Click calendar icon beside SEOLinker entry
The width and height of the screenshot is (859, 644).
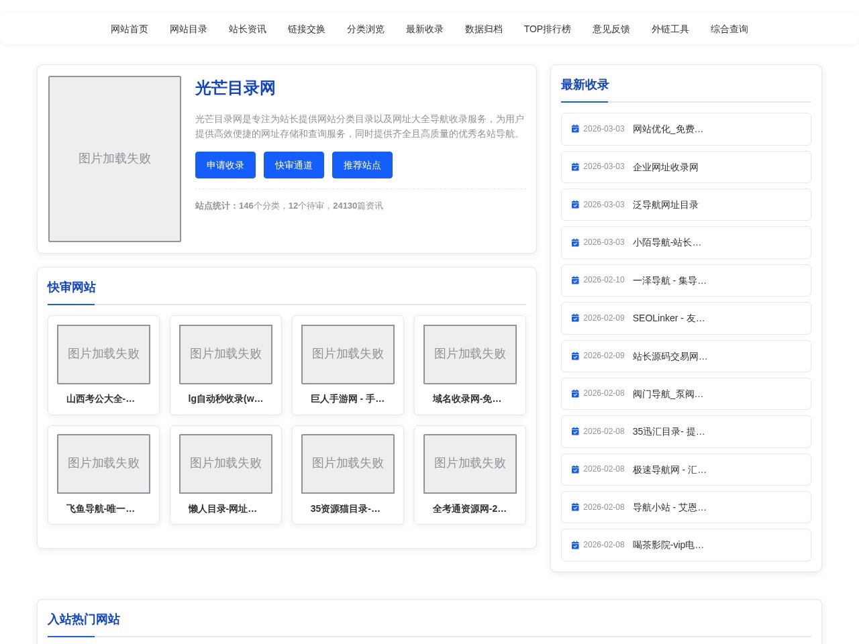click(575, 318)
